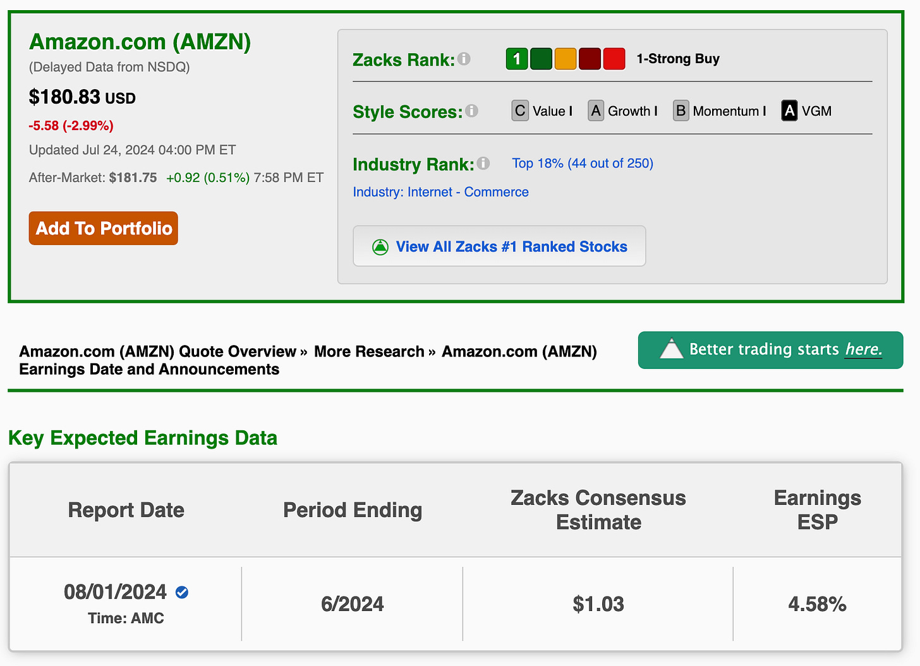Viewport: 920px width, 666px height.
Task: Click the black A VGM score badge
Action: pos(789,111)
